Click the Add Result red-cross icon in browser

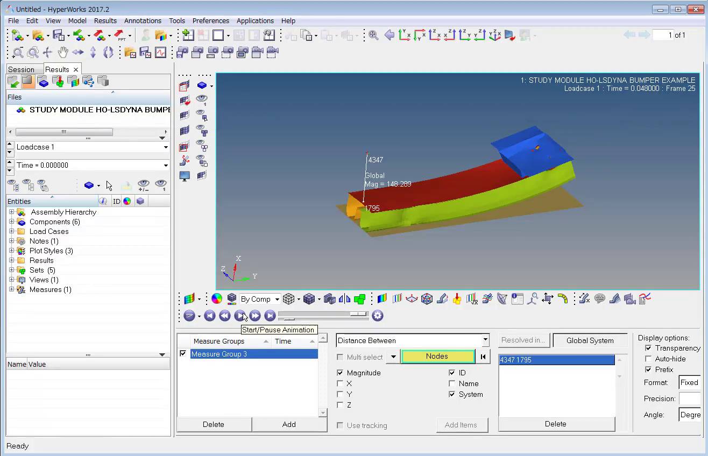tap(59, 82)
